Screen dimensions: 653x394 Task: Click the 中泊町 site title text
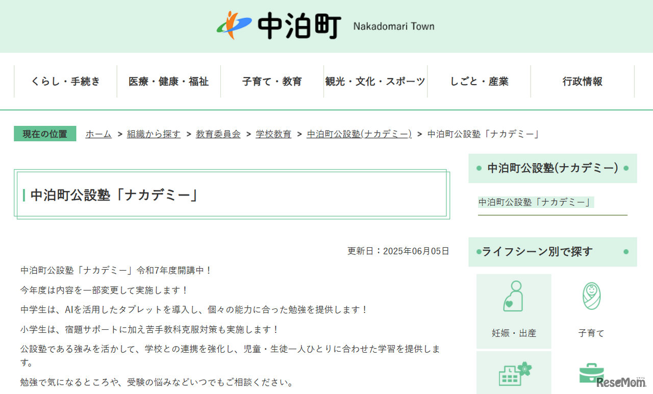click(x=299, y=25)
